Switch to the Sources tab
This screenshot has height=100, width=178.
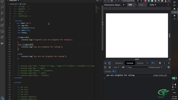[x=140, y=63]
